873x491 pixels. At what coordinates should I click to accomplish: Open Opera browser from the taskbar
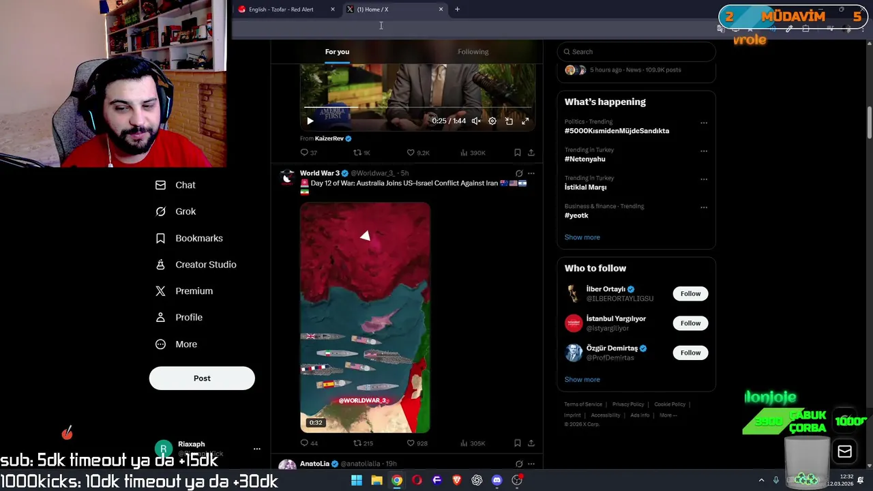coord(417,480)
